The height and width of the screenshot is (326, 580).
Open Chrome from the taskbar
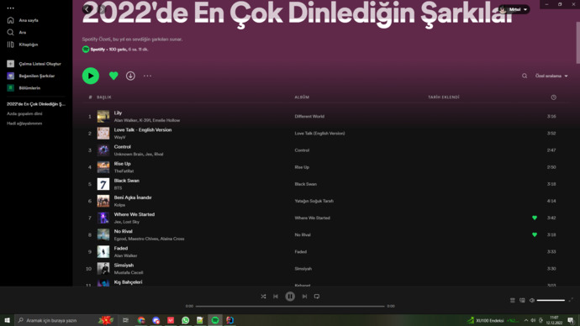click(x=141, y=320)
